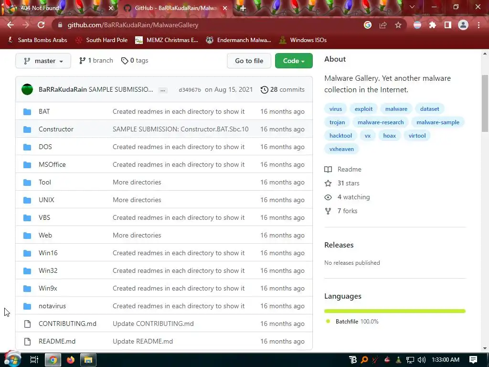Viewport: 489px width, 367px height.
Task: Open the notavirus folder
Action: [52, 306]
